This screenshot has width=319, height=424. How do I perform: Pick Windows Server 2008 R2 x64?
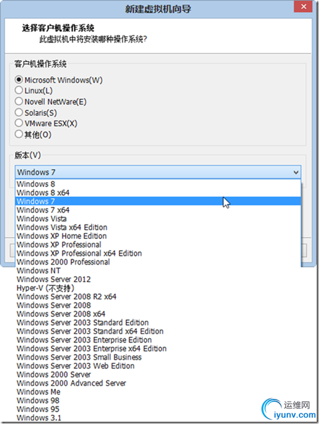158,296
